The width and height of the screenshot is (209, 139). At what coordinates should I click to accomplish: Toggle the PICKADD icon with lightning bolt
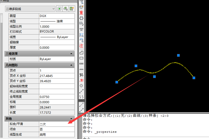coord(72,9)
